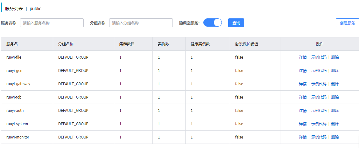Open 示例代码 for ruoyi-gateway service

pyautogui.click(x=319, y=84)
